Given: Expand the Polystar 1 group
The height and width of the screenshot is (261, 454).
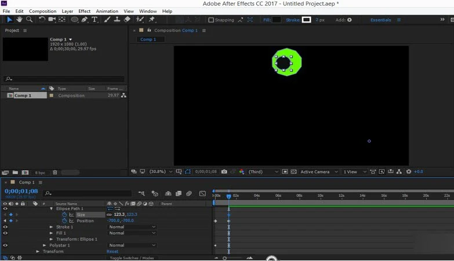Looking at the screenshot, I should click(x=44, y=245).
